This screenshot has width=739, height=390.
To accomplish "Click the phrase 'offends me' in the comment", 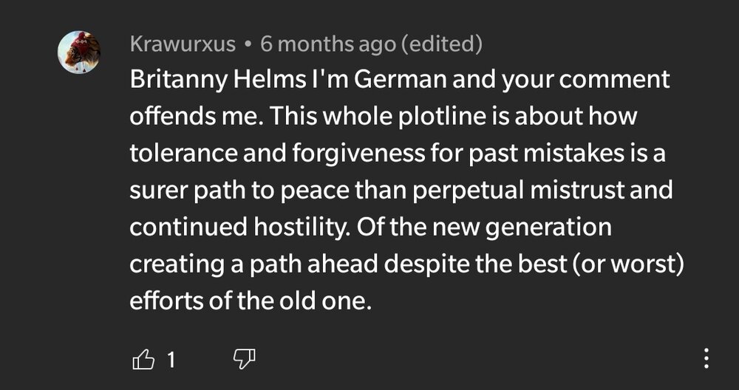I will coord(194,116).
